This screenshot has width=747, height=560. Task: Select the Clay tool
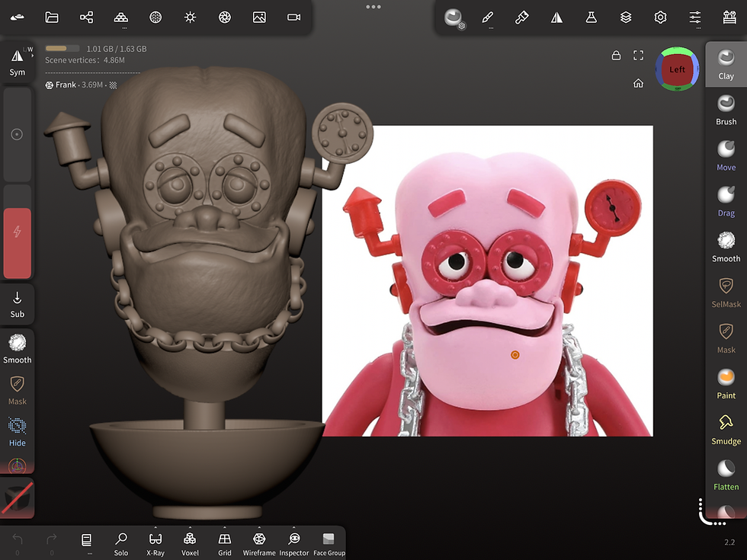pyautogui.click(x=726, y=64)
